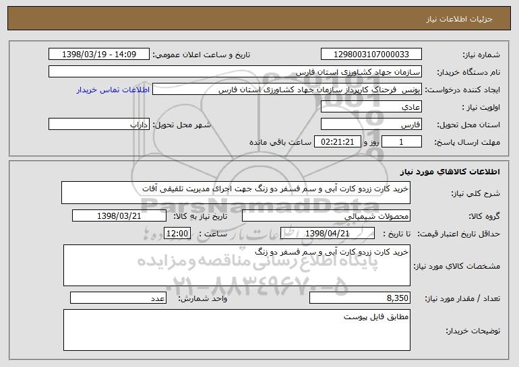This screenshot has width=519, height=367.
Task: Open the اطلاعات تماس خریدار link
Action: (113, 90)
